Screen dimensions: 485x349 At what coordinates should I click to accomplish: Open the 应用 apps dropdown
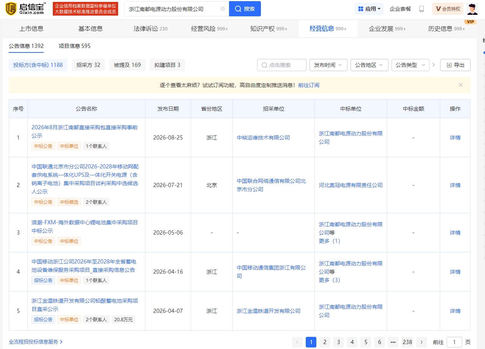[369, 9]
